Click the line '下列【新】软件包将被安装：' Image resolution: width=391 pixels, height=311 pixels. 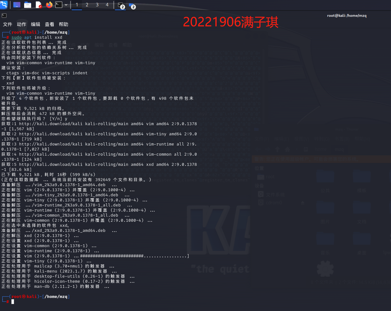[34, 78]
